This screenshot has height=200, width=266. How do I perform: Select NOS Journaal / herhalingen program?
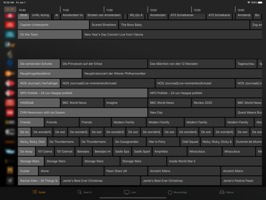[39, 83]
